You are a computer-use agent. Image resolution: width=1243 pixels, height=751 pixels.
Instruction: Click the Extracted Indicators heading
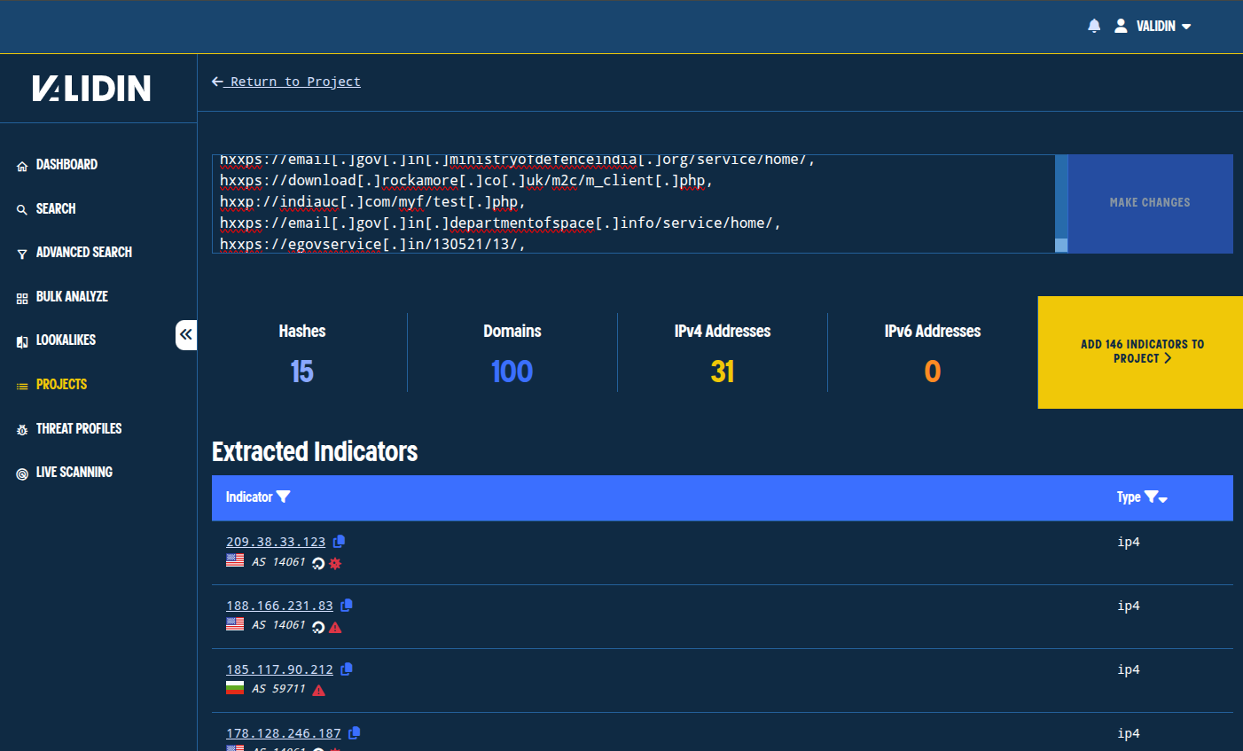tap(315, 452)
